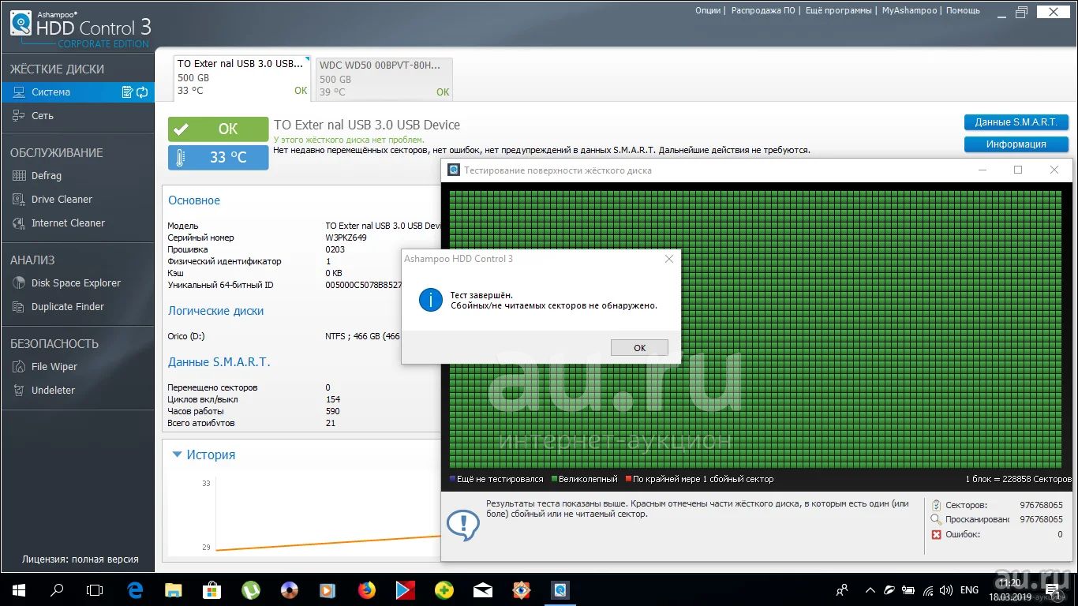Click 'Лицензия: полная версия' text

click(80, 559)
